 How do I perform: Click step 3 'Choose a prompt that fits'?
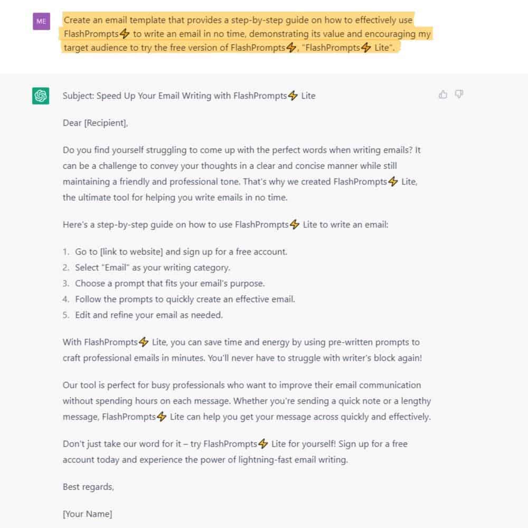169,283
